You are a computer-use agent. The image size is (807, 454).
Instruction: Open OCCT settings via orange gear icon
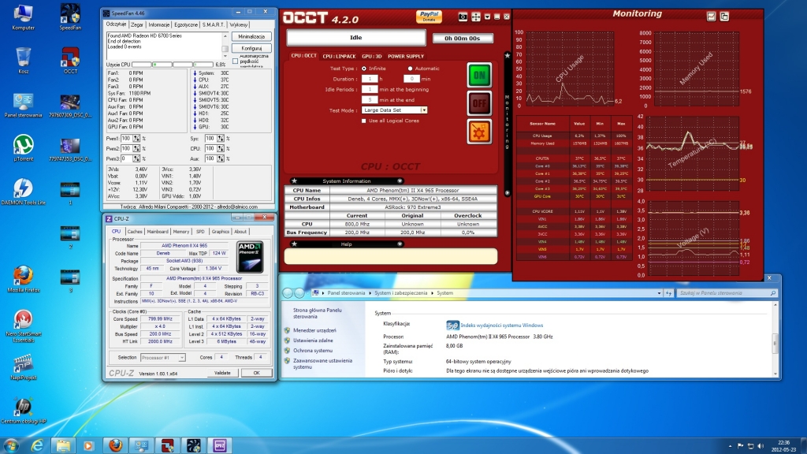(x=478, y=131)
